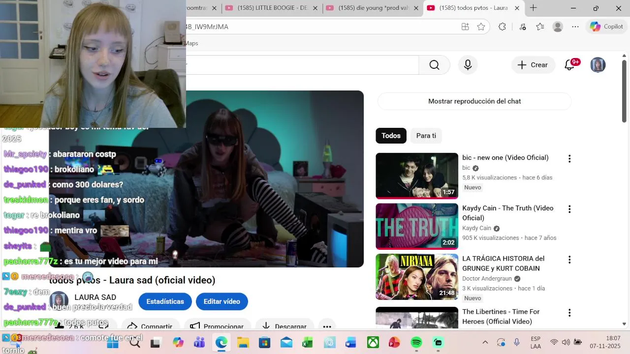The width and height of the screenshot is (630, 354).
Task: Open the YouTube account avatar menu
Action: coord(598,65)
